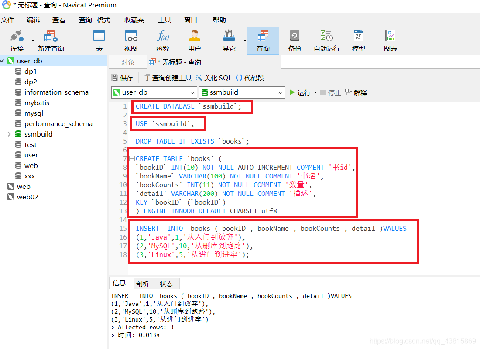Open the 编辑 menu
Image resolution: width=480 pixels, height=349 pixels.
click(33, 20)
